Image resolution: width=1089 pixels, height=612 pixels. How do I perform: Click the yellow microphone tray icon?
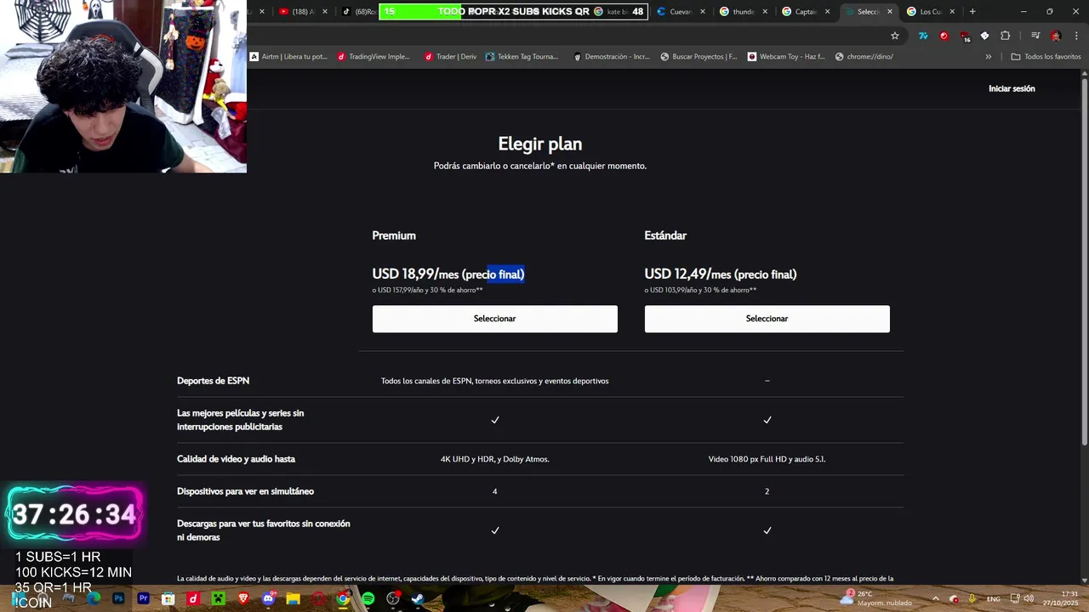[972, 598]
